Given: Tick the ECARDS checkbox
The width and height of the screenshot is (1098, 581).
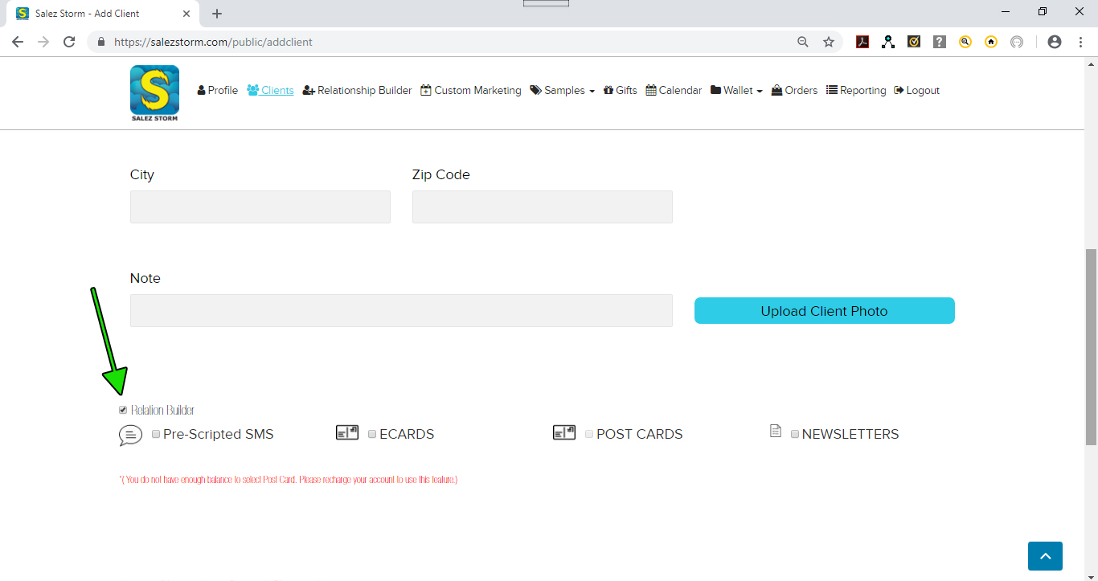Looking at the screenshot, I should coord(372,434).
